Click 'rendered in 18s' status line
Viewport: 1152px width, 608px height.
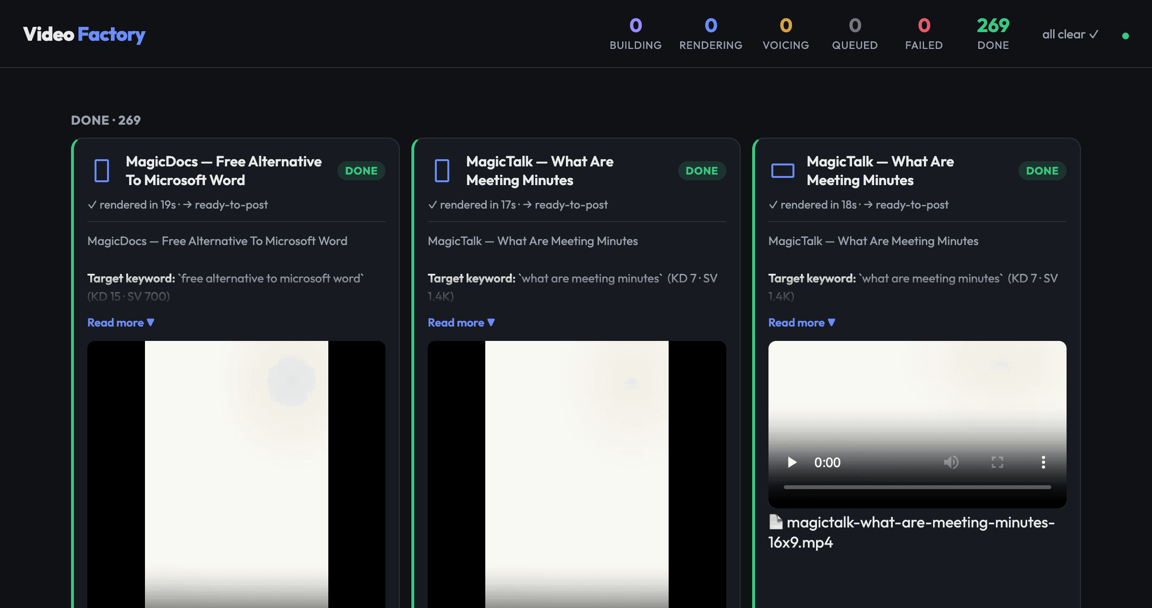858,205
